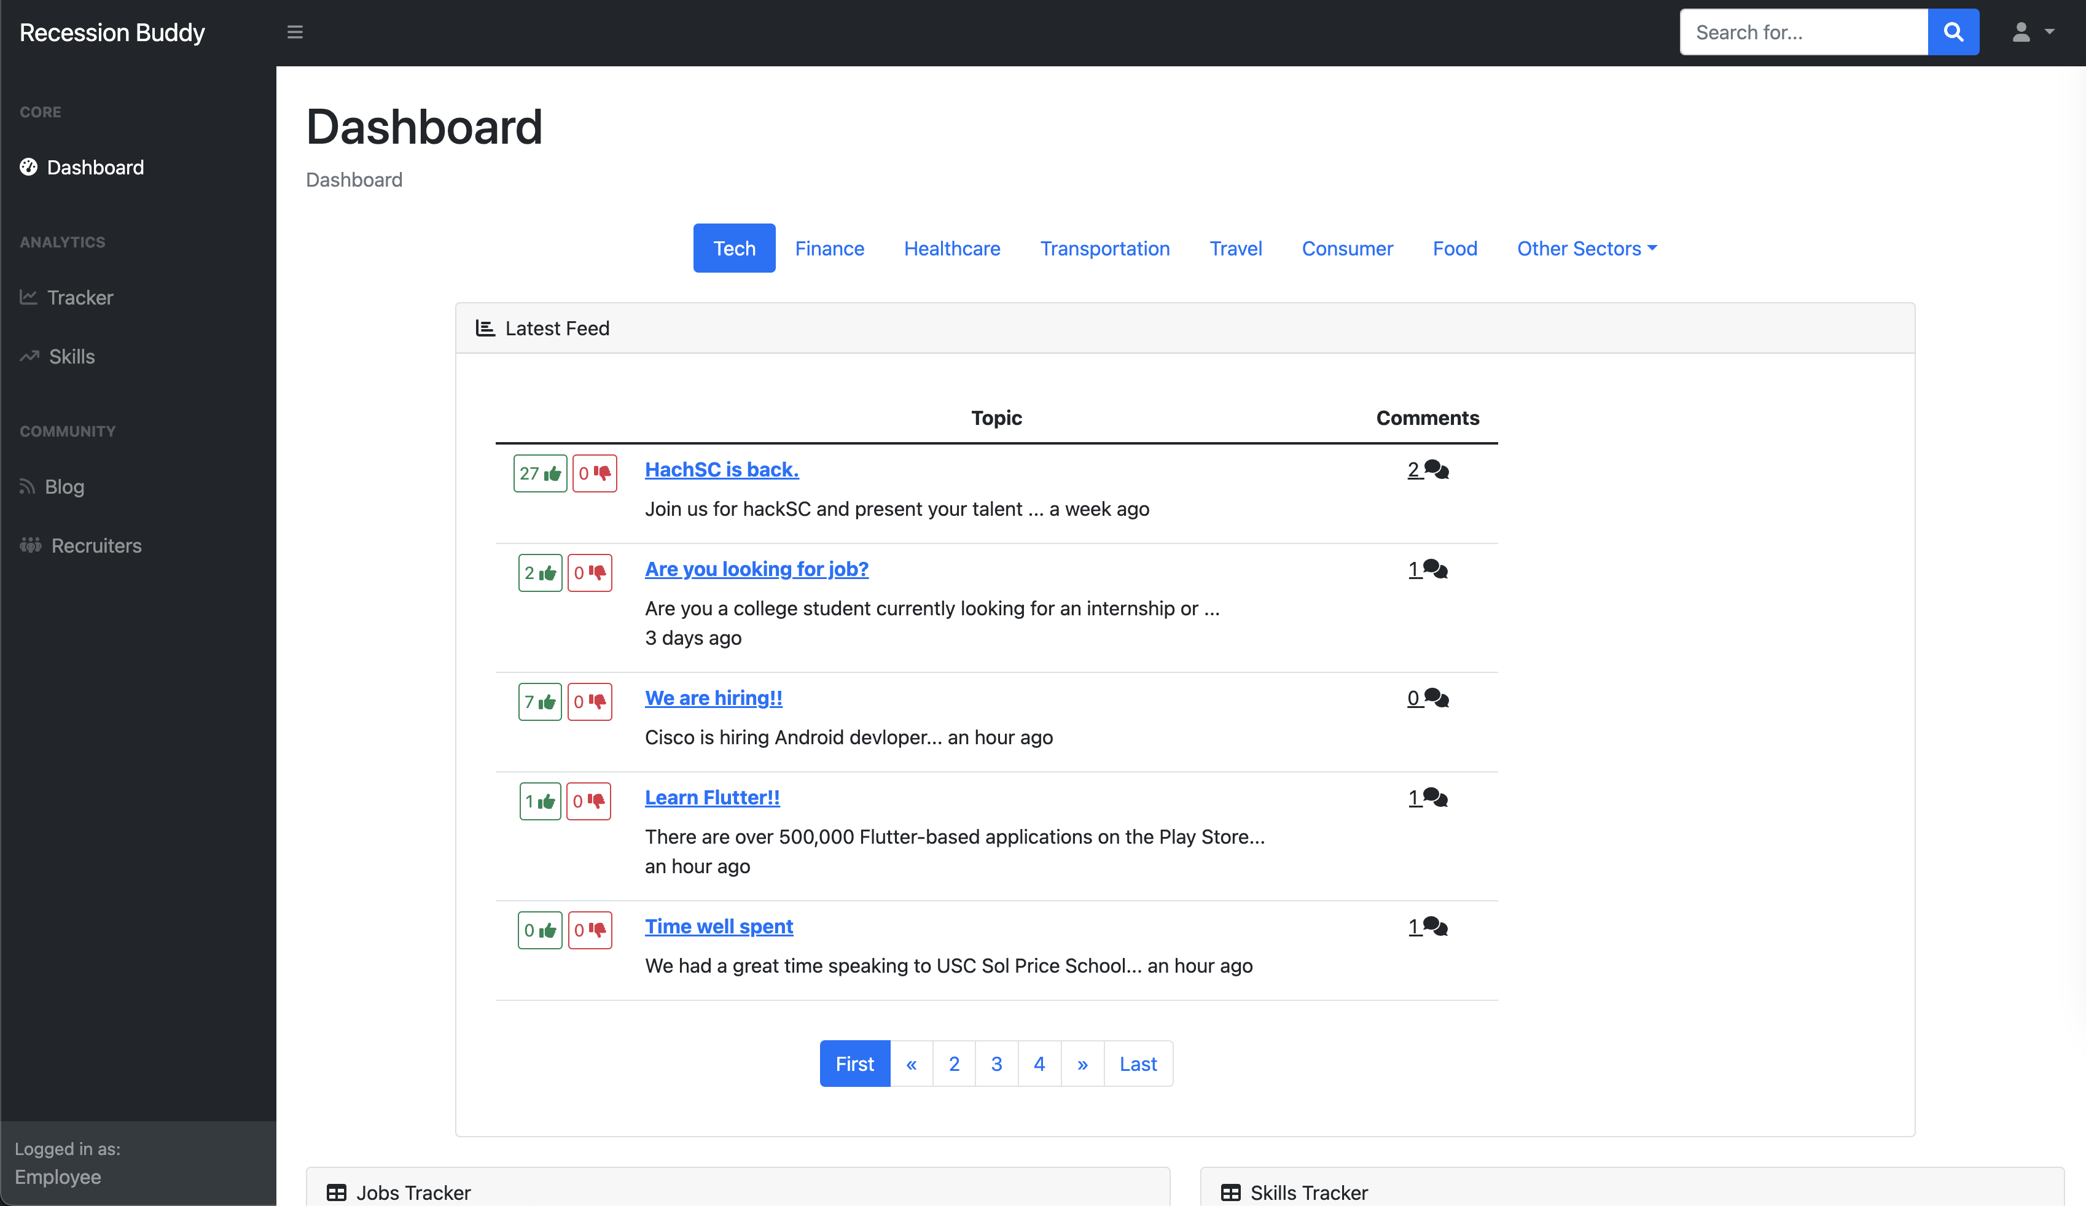Viewport: 2086px width, 1206px height.
Task: Click the next page double-arrow button
Action: [x=1082, y=1064]
